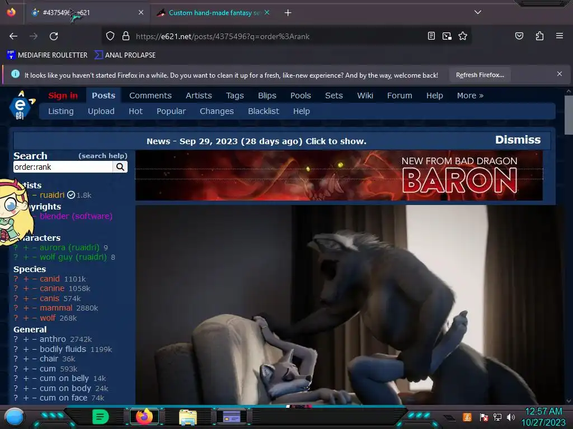Screen dimensions: 573x429
Task: Click the (search help) link
Action: [103, 156]
